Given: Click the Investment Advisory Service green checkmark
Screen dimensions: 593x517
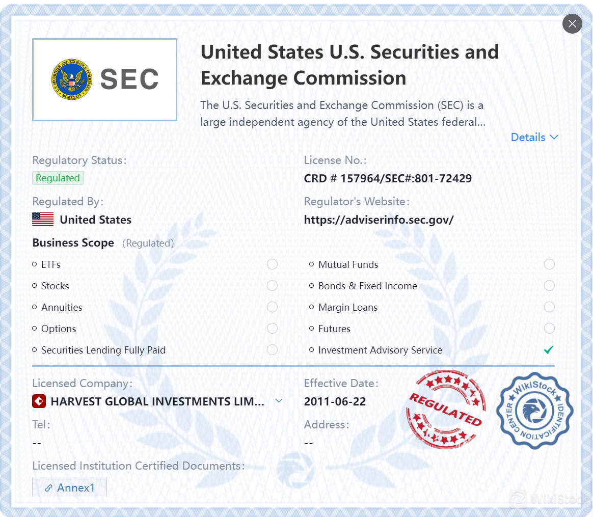Looking at the screenshot, I should [x=549, y=350].
